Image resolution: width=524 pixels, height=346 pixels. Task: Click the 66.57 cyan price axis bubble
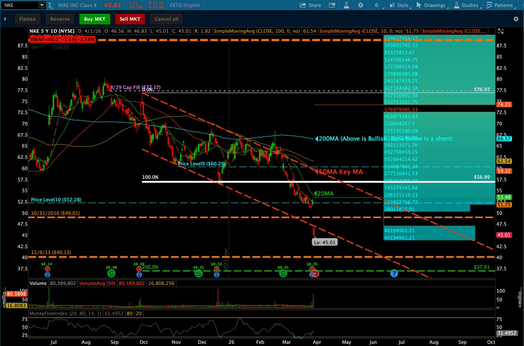coord(503,138)
